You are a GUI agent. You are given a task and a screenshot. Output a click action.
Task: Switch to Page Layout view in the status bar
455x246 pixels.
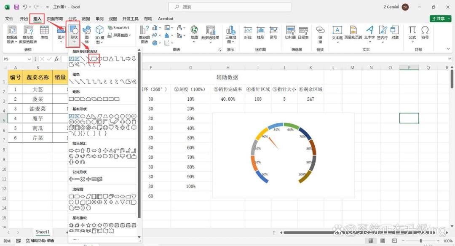pyautogui.click(x=383, y=241)
